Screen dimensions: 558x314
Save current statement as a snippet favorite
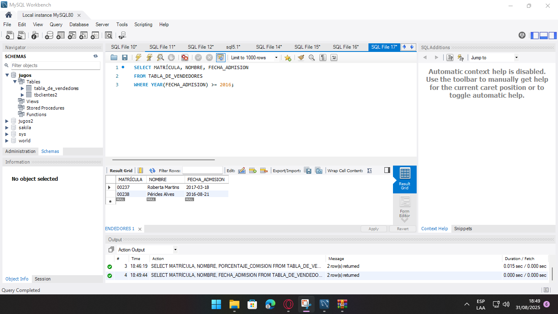[288, 58]
